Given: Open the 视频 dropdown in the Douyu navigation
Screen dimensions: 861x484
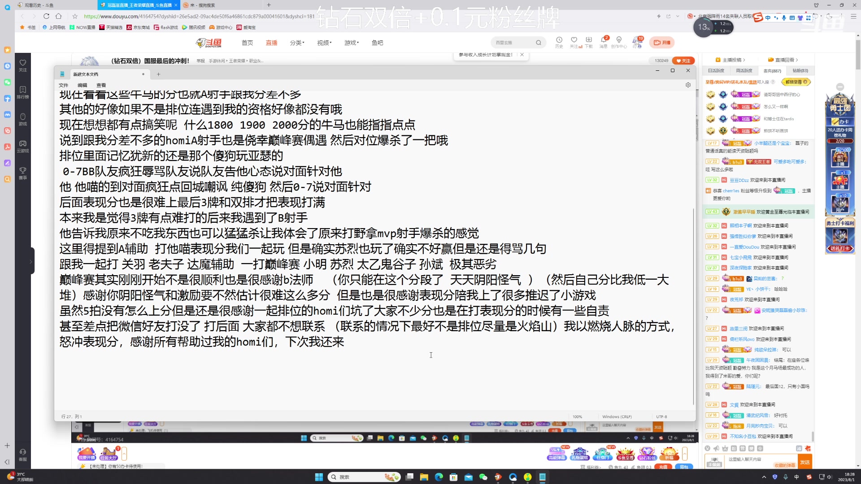Looking at the screenshot, I should click(x=324, y=43).
